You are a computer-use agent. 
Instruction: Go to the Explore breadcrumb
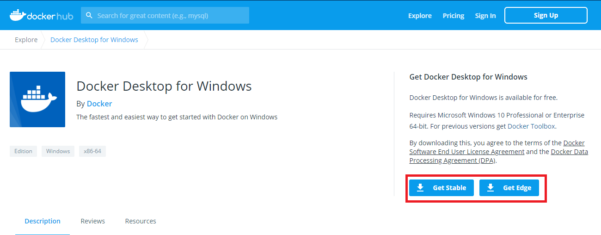pos(26,40)
